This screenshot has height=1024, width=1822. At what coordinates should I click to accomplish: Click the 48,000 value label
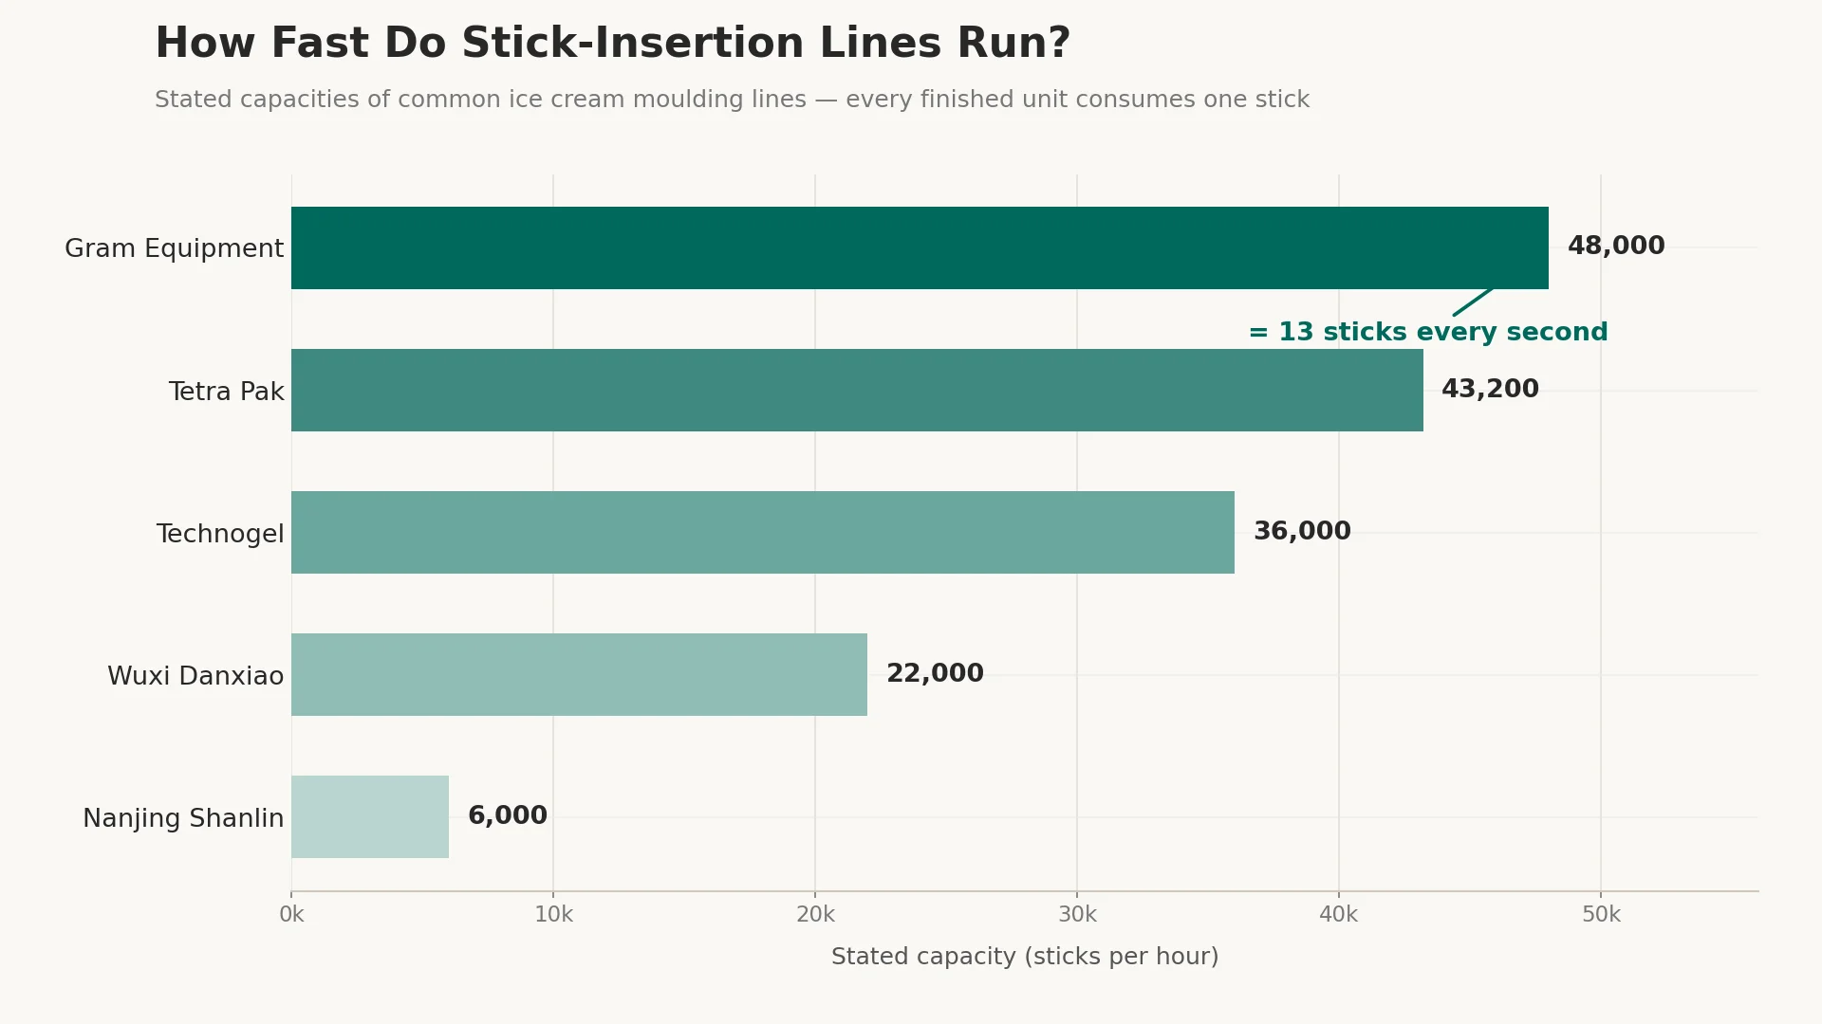click(1616, 247)
